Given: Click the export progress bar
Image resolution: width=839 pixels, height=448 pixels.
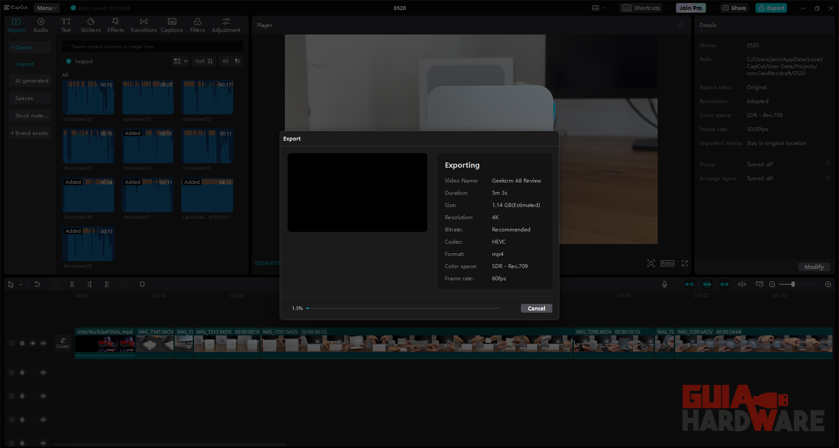Looking at the screenshot, I should tap(403, 308).
